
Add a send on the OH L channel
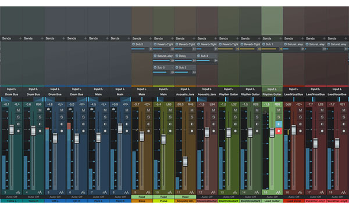click(x=63, y=38)
